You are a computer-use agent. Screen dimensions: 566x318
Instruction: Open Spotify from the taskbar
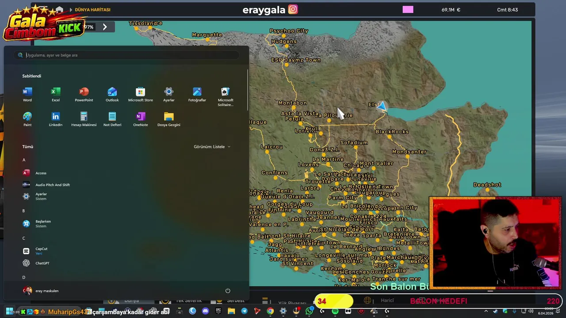pos(335,311)
